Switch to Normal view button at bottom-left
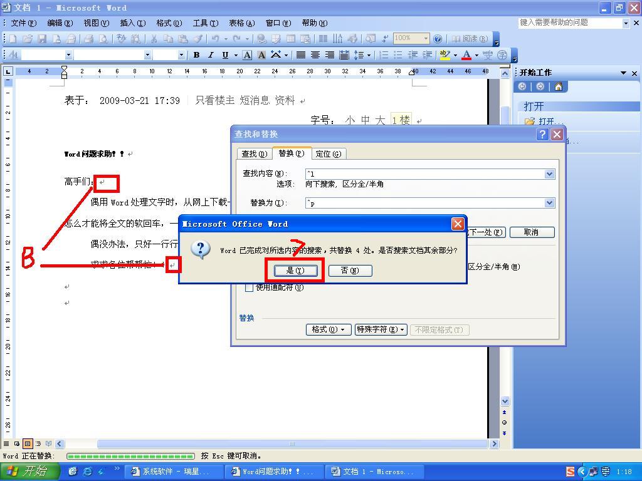This screenshot has height=481, width=642. (6, 443)
